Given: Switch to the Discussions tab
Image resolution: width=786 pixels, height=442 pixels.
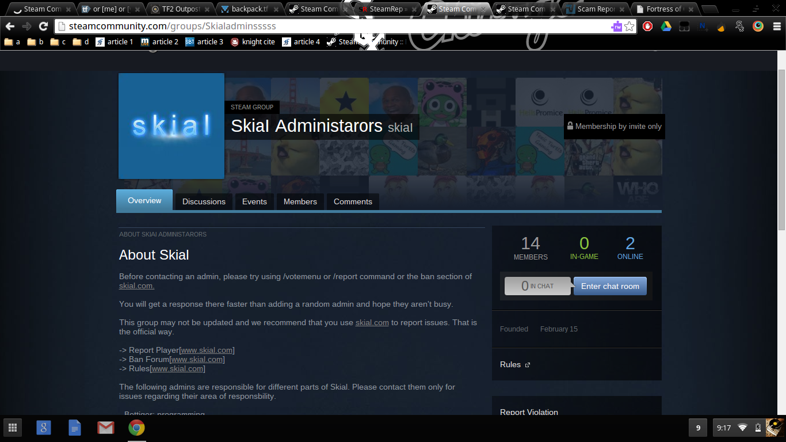Looking at the screenshot, I should point(204,201).
